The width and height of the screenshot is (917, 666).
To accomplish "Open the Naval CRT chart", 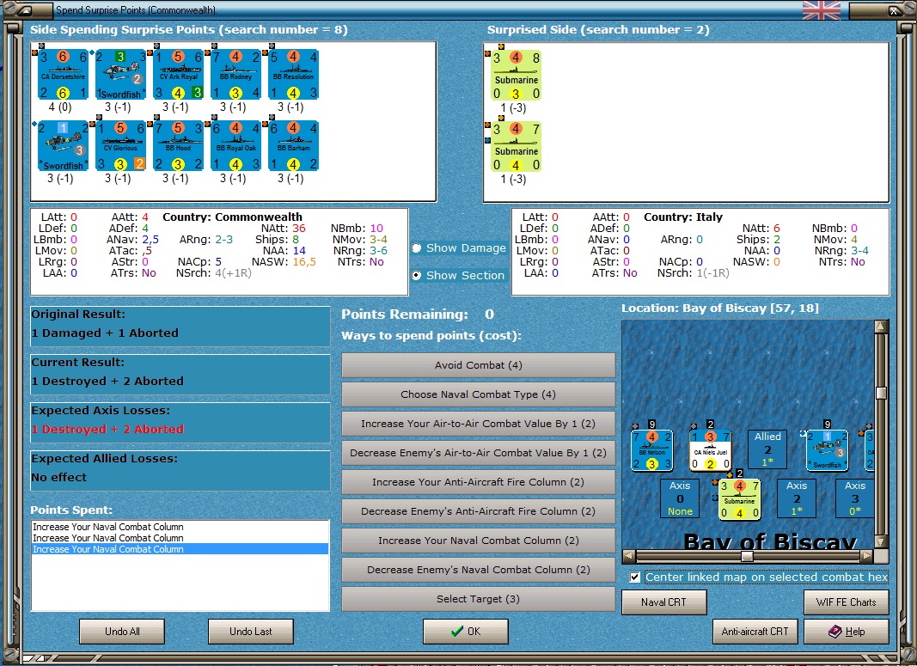I will tap(663, 602).
